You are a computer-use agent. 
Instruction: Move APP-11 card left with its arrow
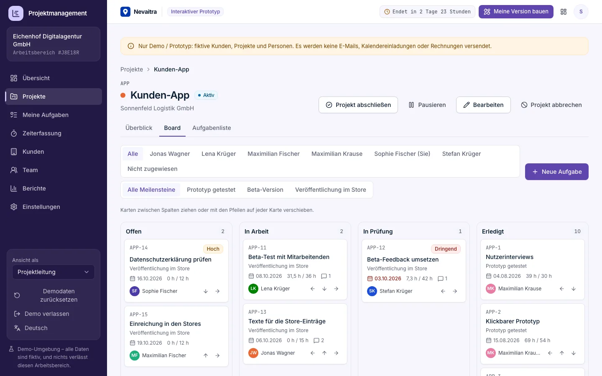[x=313, y=289]
